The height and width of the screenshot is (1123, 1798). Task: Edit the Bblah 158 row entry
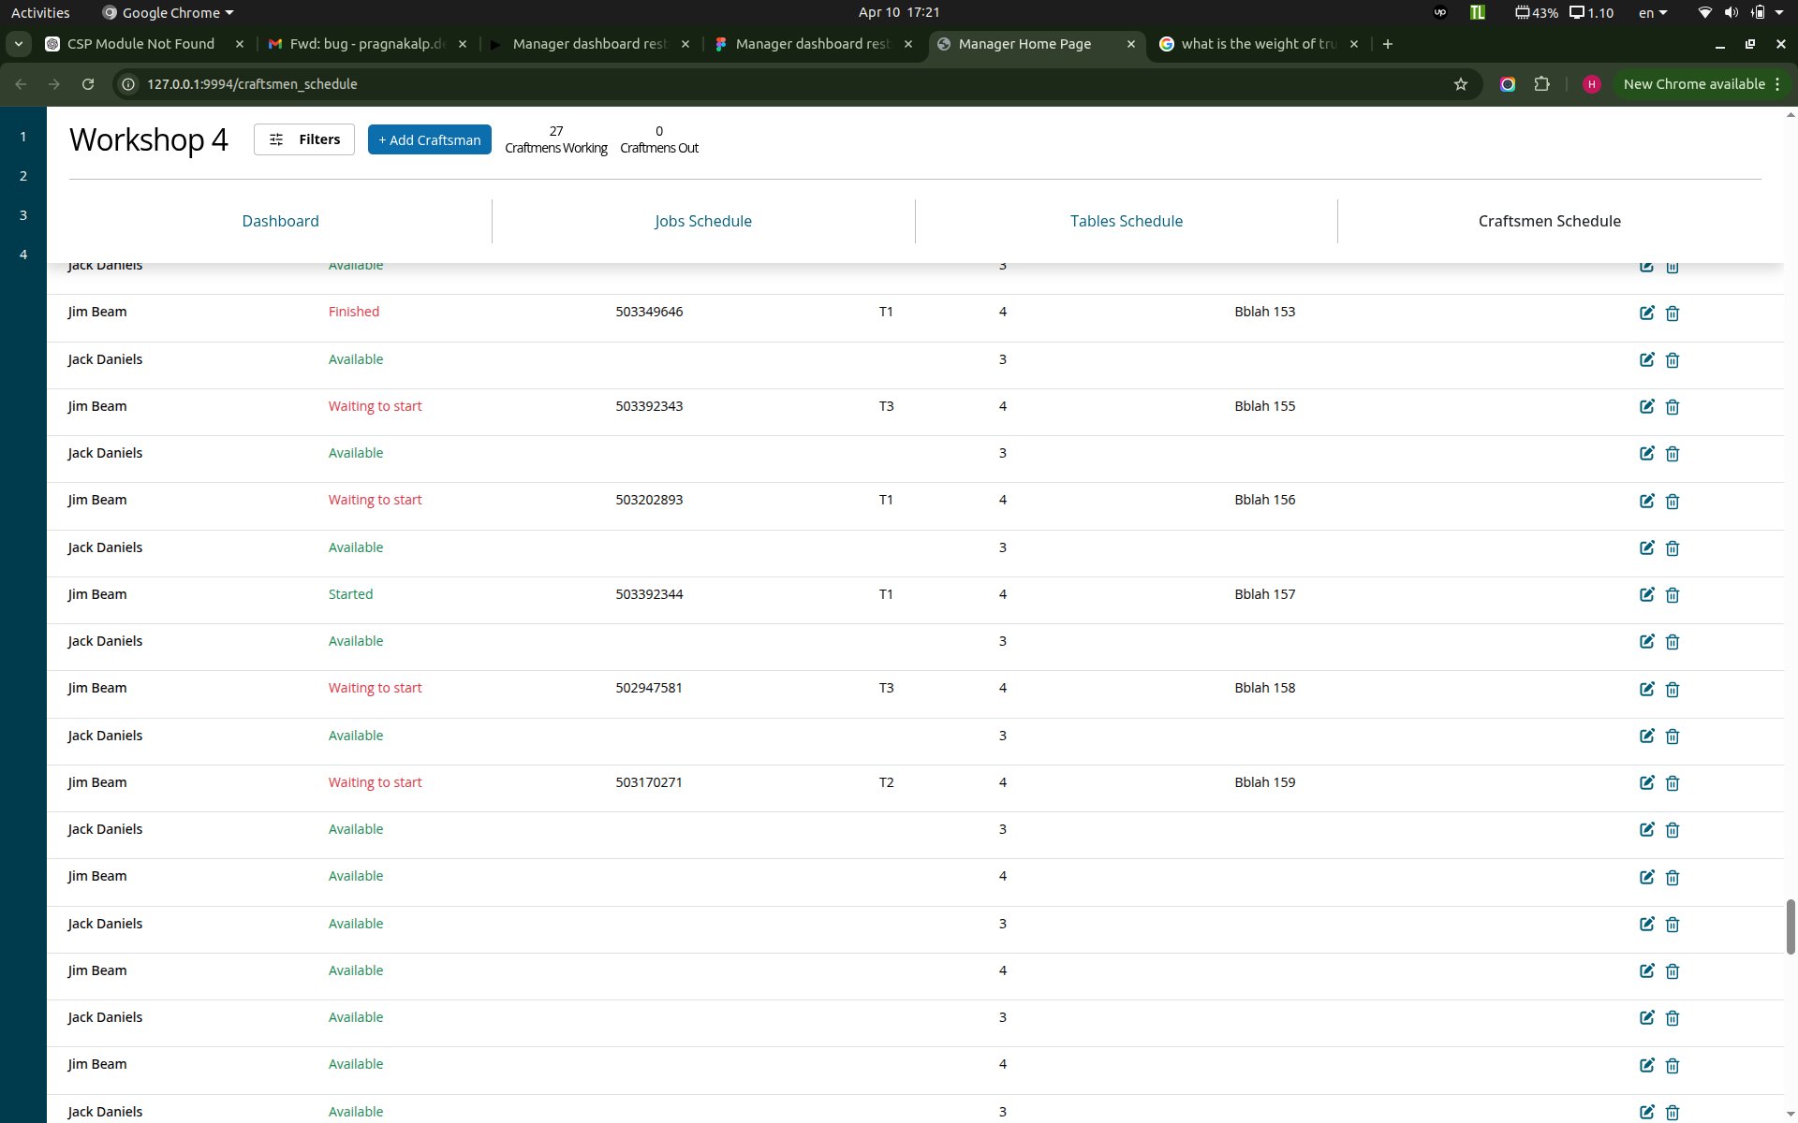1646,689
